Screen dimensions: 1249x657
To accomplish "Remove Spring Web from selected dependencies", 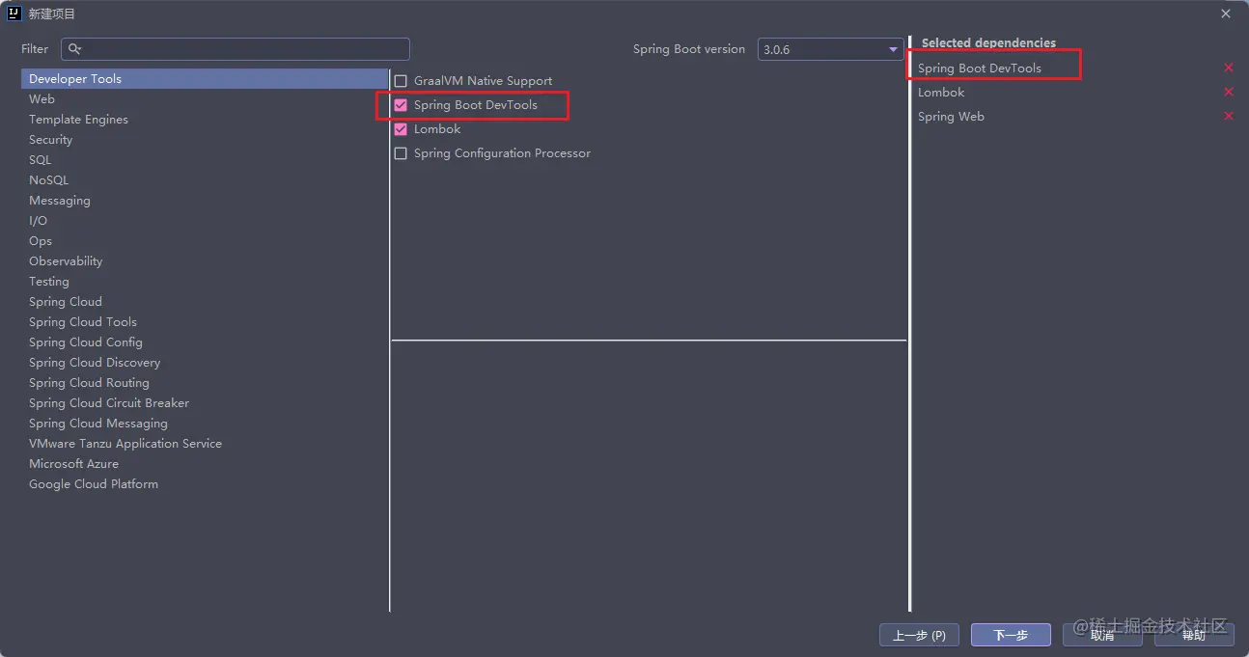I will point(1229,116).
